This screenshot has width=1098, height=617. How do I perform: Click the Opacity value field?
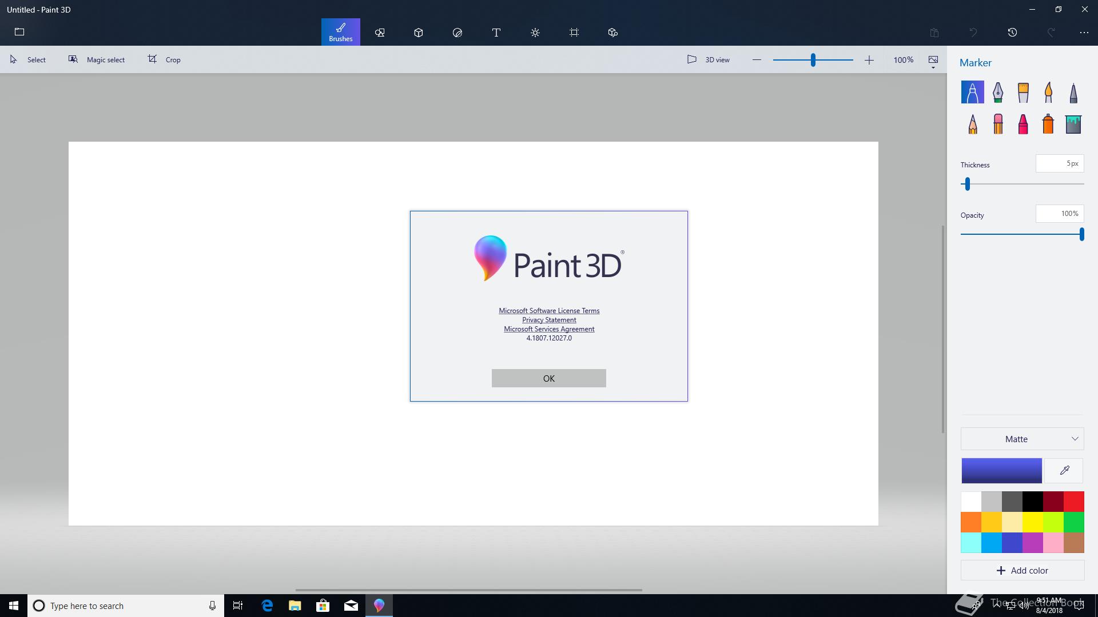[1060, 214]
